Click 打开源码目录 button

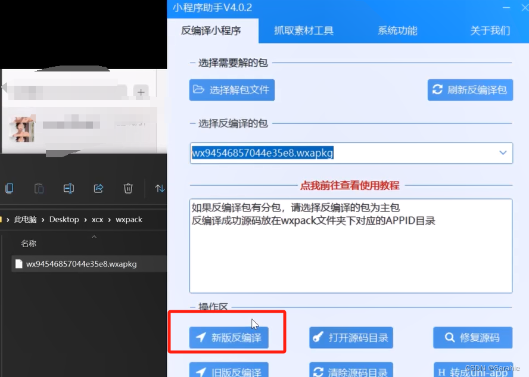(x=351, y=337)
